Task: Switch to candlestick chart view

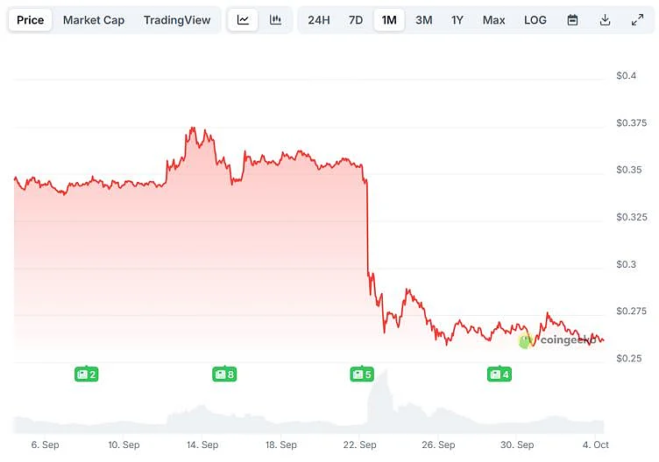Action: (x=275, y=20)
